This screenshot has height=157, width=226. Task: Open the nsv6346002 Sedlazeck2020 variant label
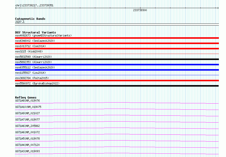pos(35,41)
